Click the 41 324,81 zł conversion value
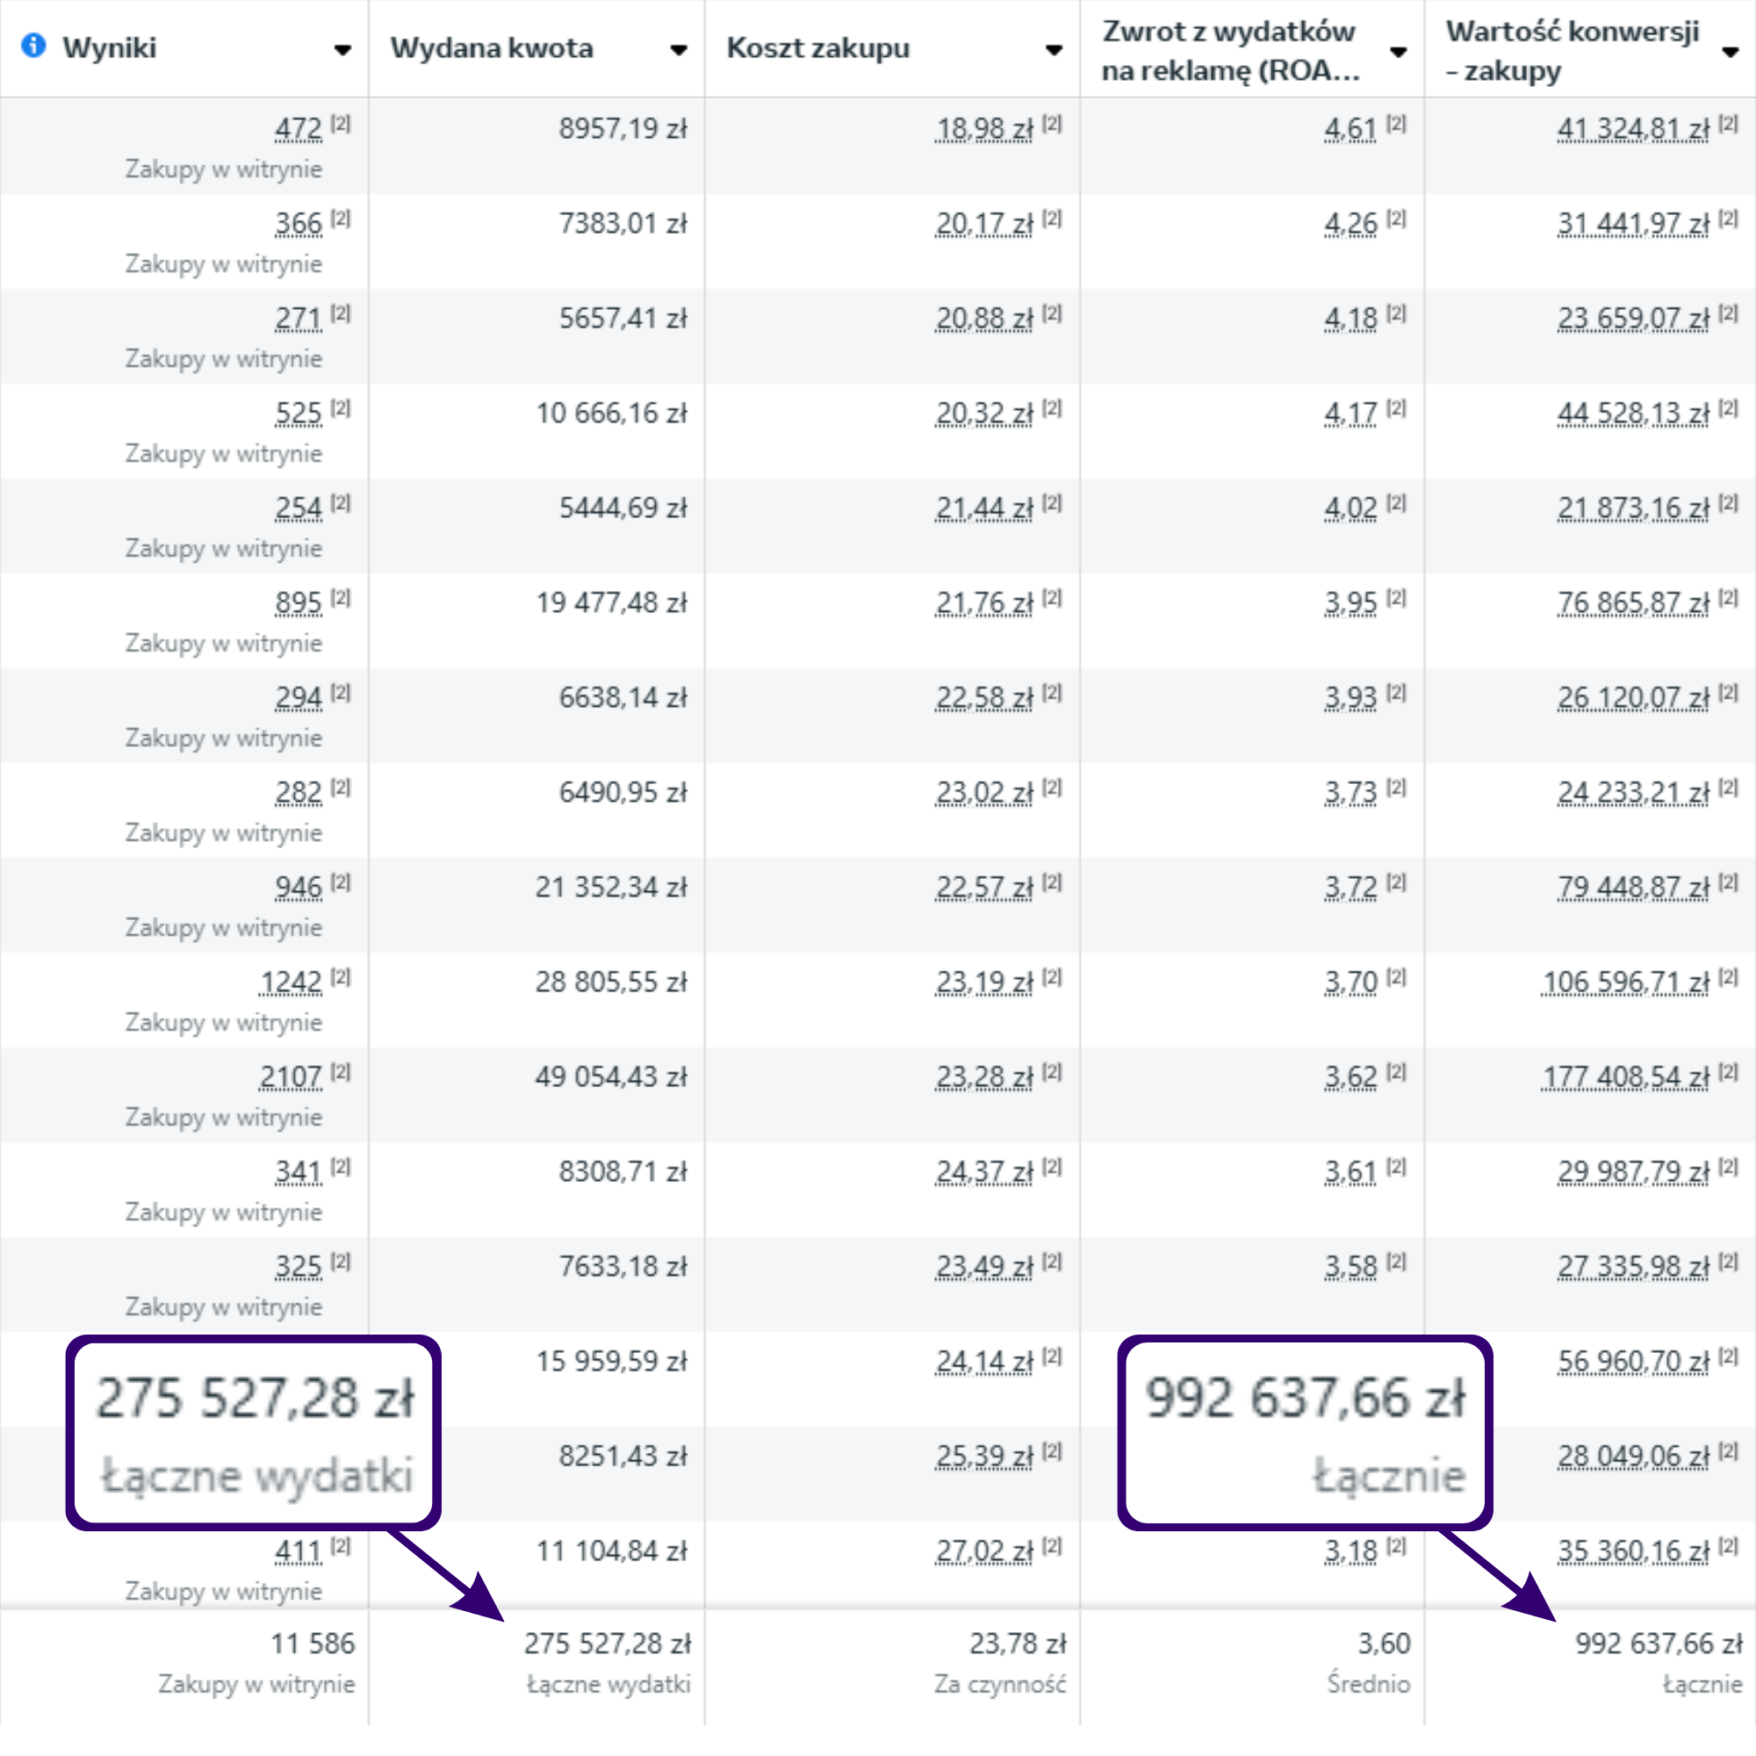1756x1756 pixels. (x=1632, y=129)
